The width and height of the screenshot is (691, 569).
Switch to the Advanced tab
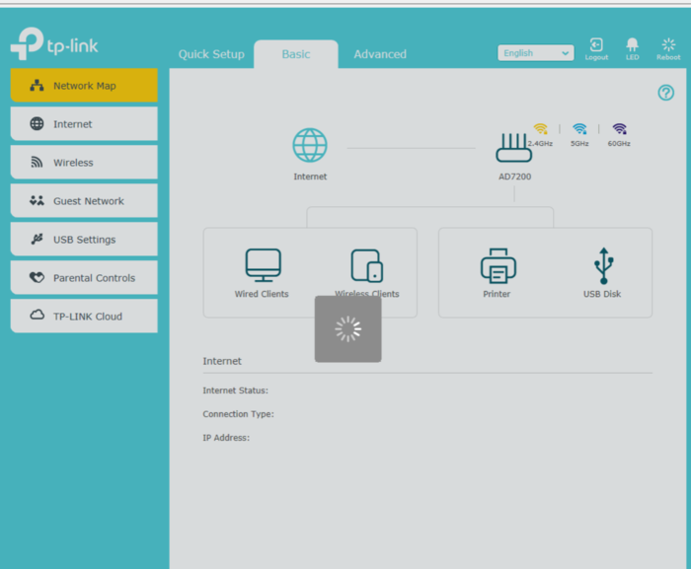tap(380, 54)
